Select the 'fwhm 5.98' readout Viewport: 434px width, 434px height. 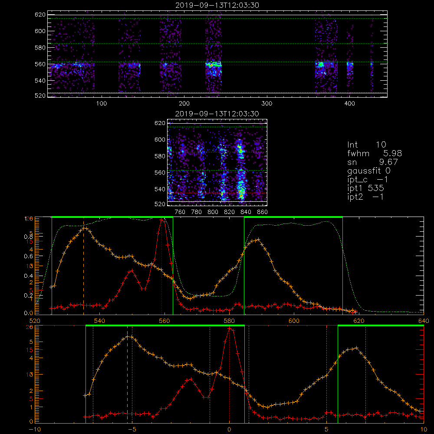click(375, 153)
